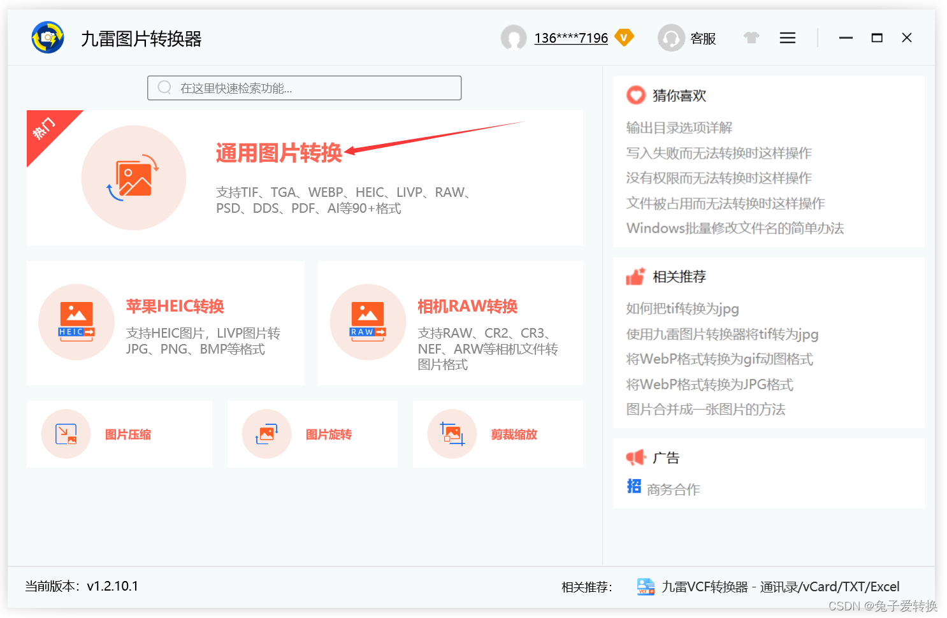Open 图片压缩 feature label
Screen dimensions: 947x618
pos(128,435)
